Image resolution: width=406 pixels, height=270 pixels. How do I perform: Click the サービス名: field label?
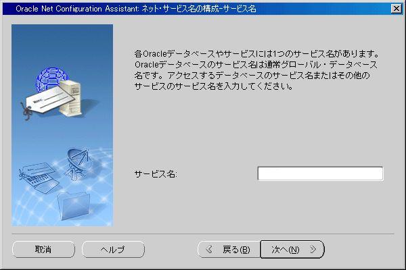point(156,174)
